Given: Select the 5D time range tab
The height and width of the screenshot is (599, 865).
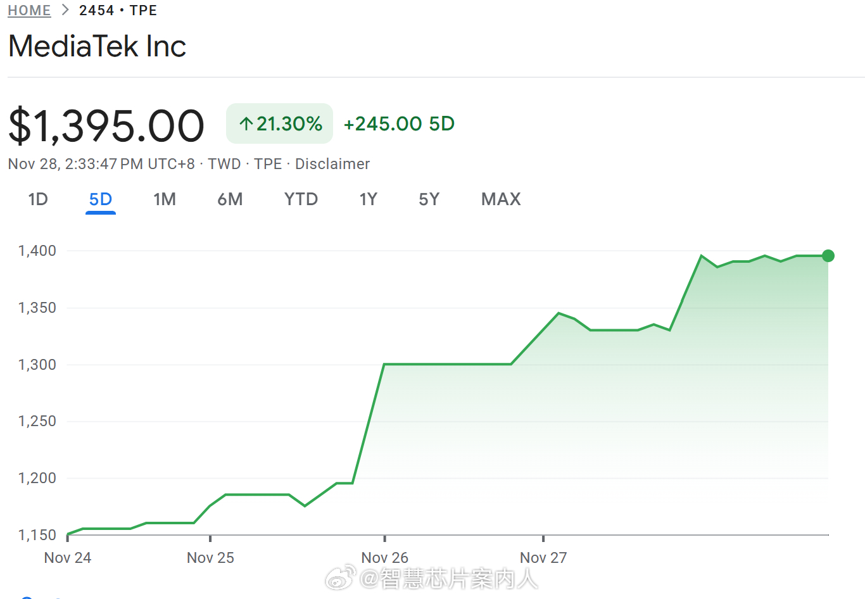Looking at the screenshot, I should point(101,199).
